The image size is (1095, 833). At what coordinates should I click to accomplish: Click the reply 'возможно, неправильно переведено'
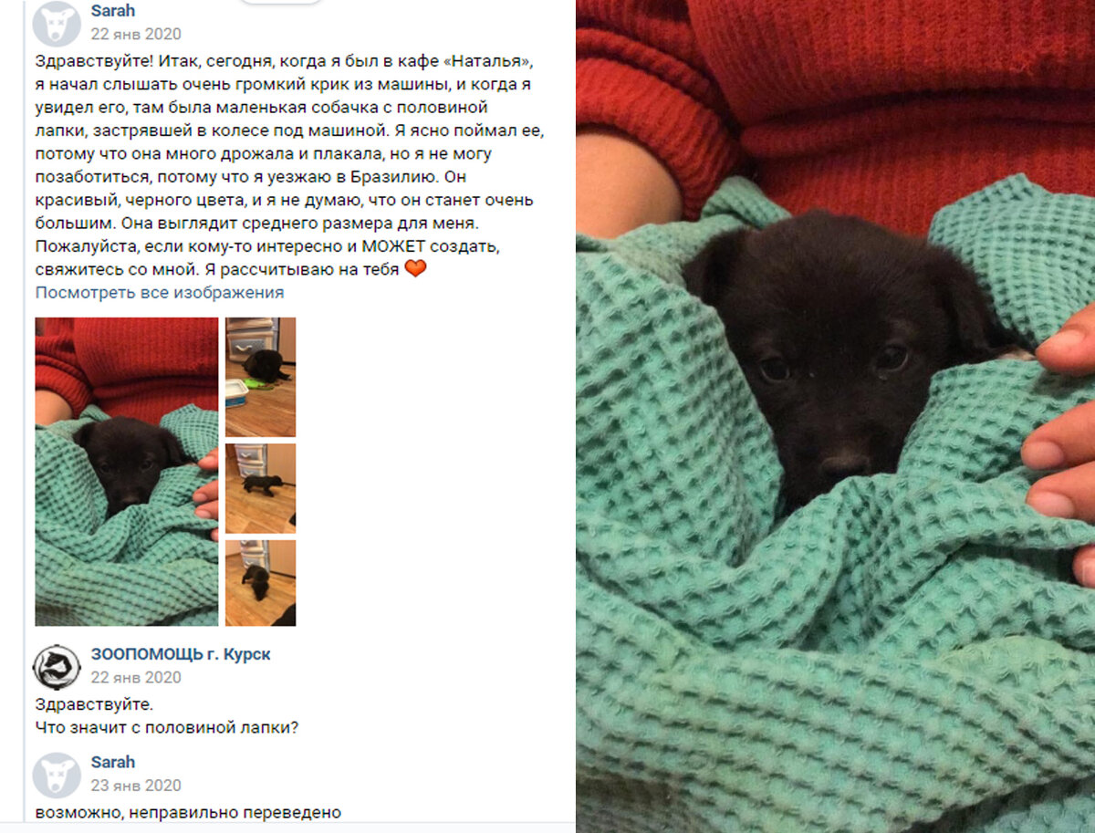[188, 812]
